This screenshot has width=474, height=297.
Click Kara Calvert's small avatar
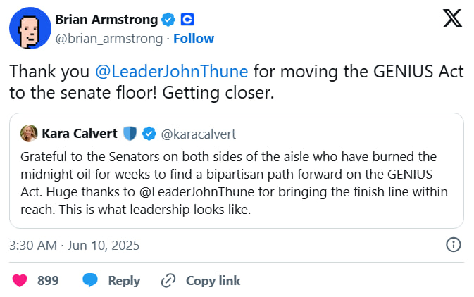(30, 132)
